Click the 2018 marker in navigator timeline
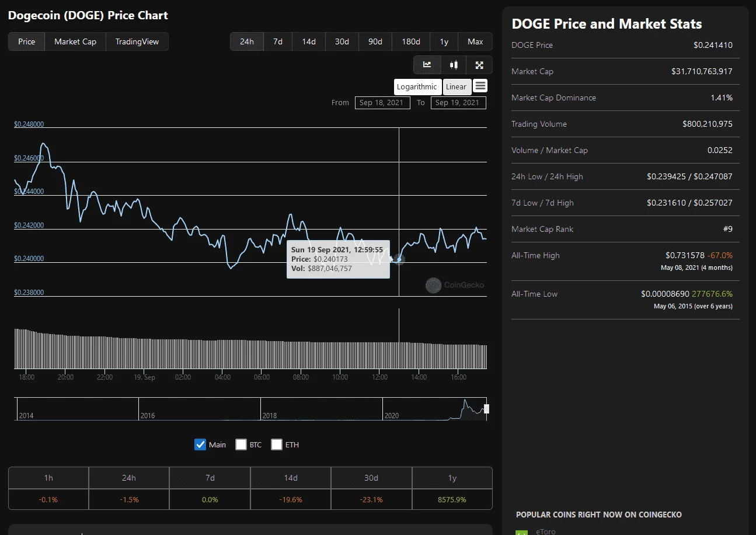The height and width of the screenshot is (535, 756). pos(270,416)
